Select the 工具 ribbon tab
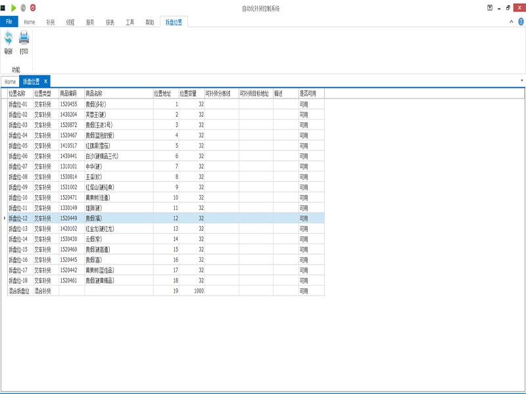Image resolution: width=526 pixels, height=394 pixels. pyautogui.click(x=130, y=22)
